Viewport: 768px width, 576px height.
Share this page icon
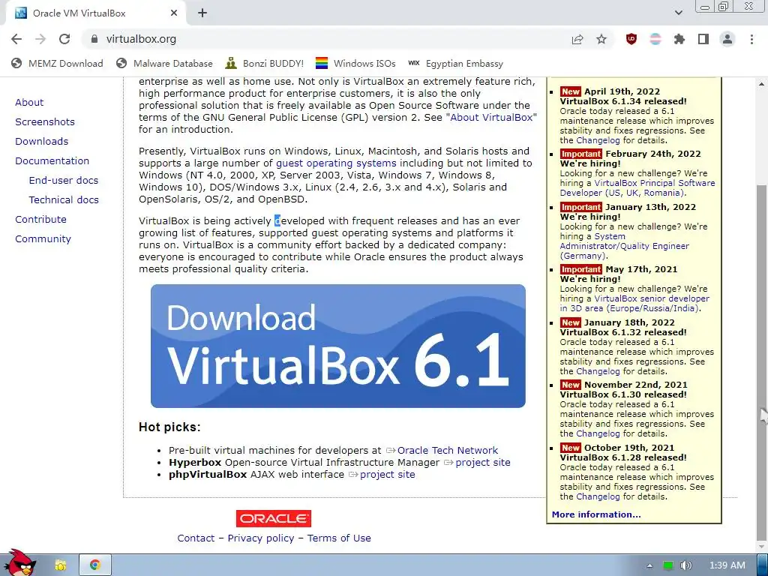pos(577,39)
